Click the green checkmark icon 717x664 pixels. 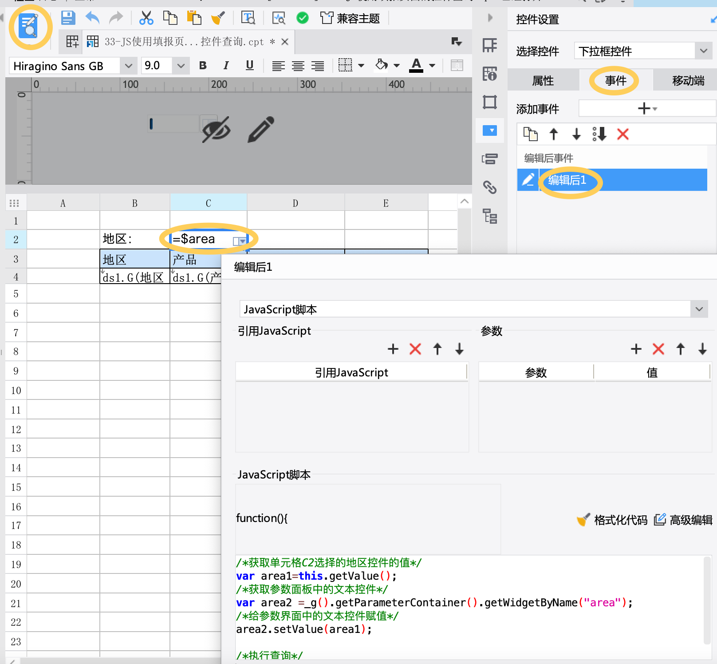(x=303, y=18)
